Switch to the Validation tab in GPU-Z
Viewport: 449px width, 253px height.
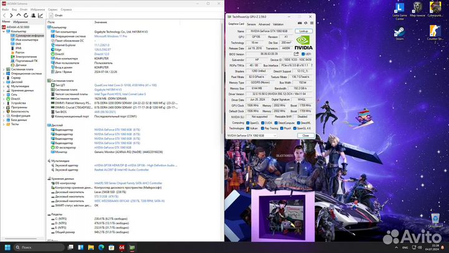[278, 24]
